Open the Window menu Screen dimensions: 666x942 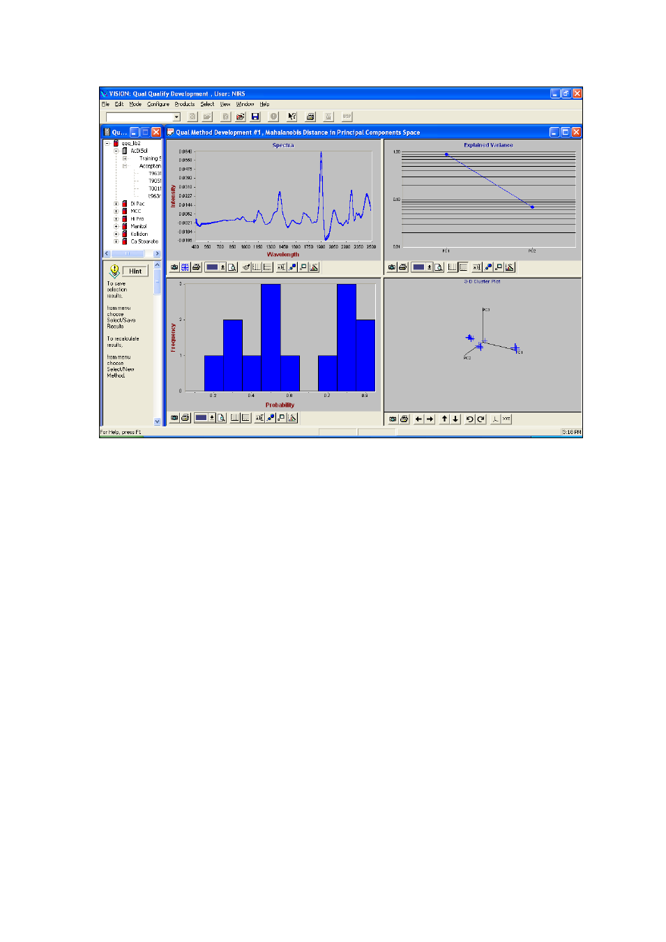[245, 104]
